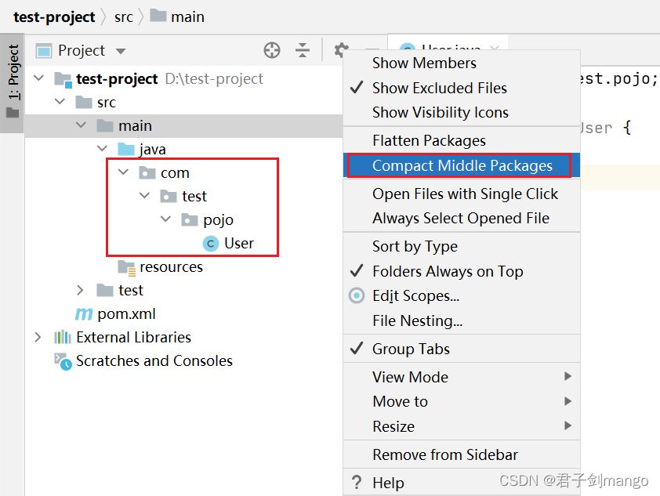Open the Project view dropdown arrow
660x496 pixels.
[x=121, y=52]
